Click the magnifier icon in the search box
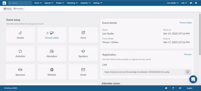 click(x=10, y=3)
